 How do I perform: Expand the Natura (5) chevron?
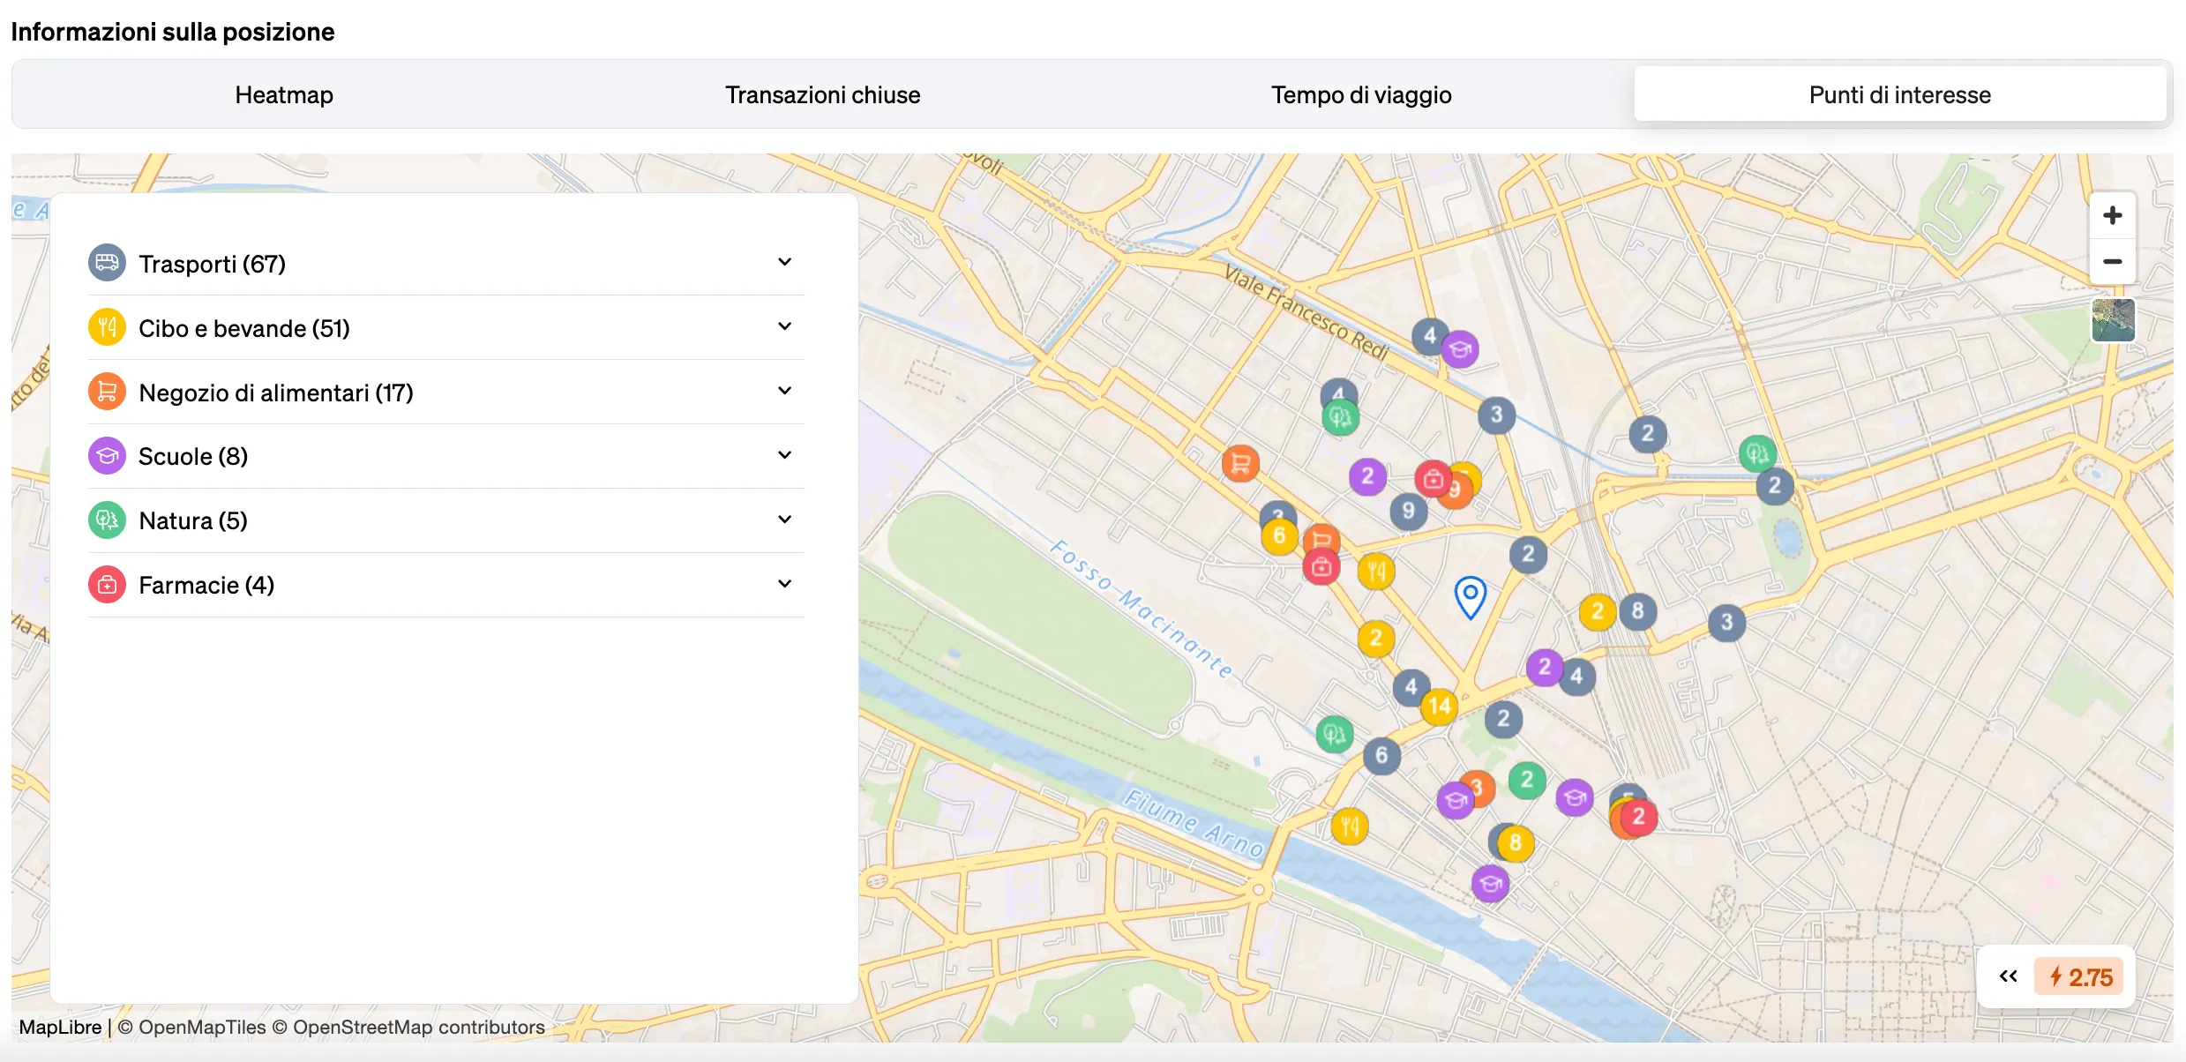click(784, 520)
